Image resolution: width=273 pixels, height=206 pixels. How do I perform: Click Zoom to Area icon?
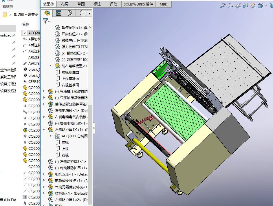230,6
